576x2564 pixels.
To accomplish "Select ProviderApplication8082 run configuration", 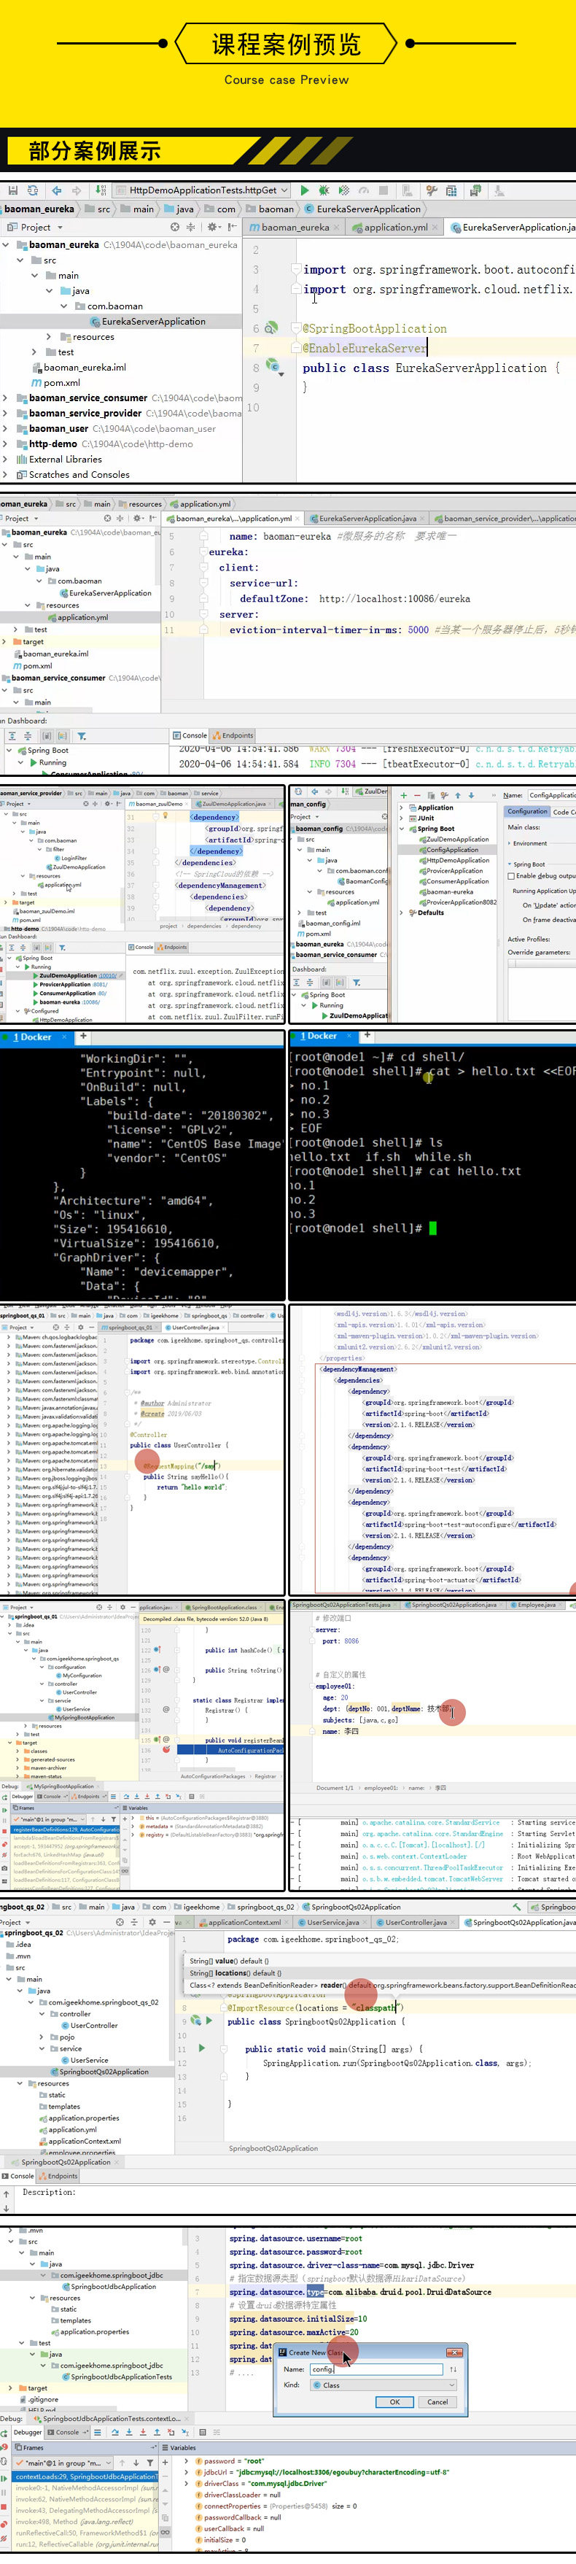I will click(x=458, y=902).
